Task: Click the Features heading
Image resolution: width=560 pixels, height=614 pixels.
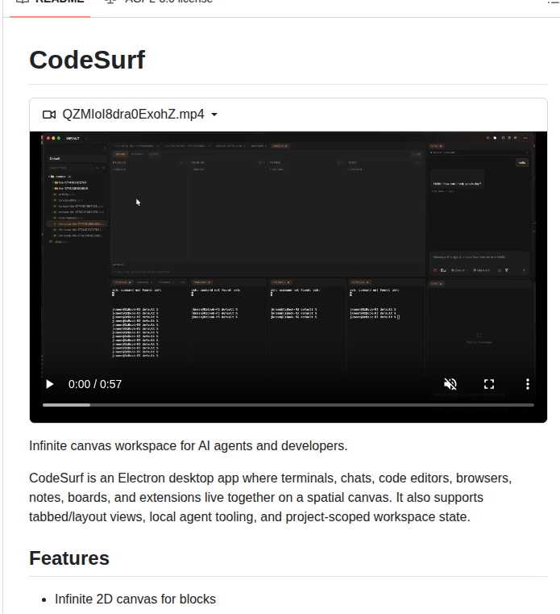Action: (x=69, y=558)
